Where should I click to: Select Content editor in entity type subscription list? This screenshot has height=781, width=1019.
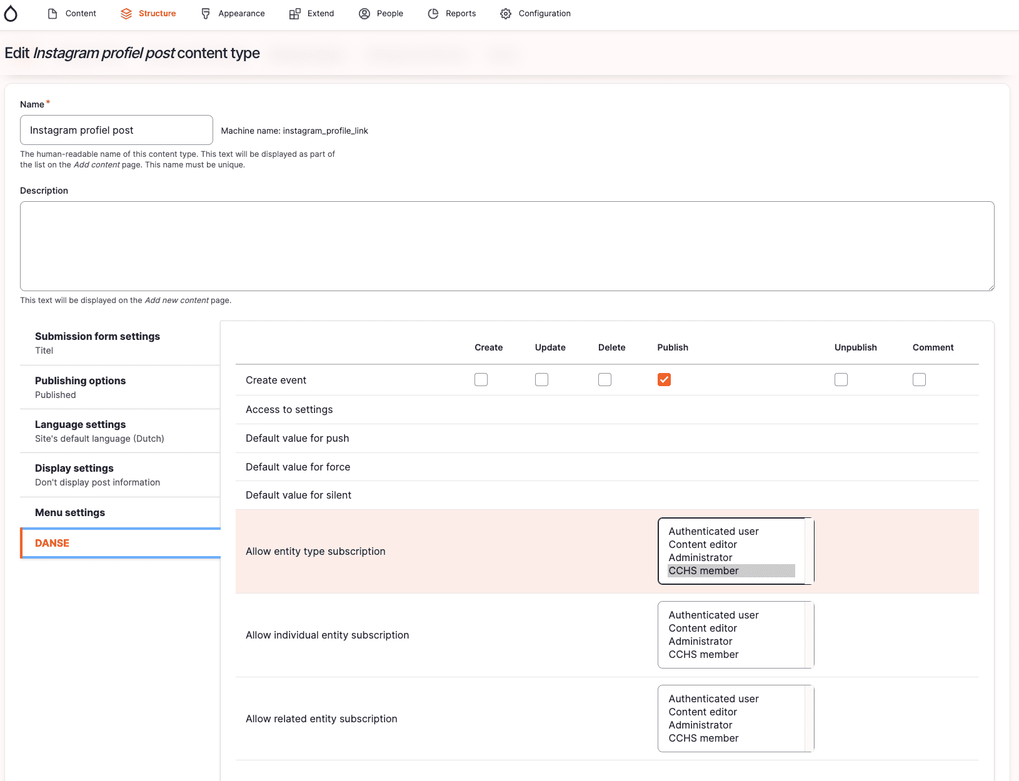(731, 544)
